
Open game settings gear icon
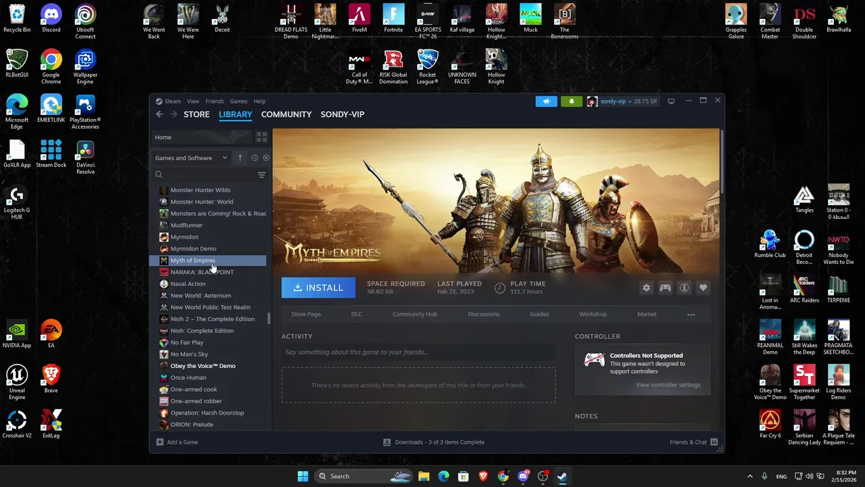(x=646, y=287)
